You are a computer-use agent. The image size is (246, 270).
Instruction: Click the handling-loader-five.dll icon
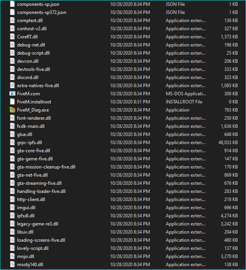point(12,191)
